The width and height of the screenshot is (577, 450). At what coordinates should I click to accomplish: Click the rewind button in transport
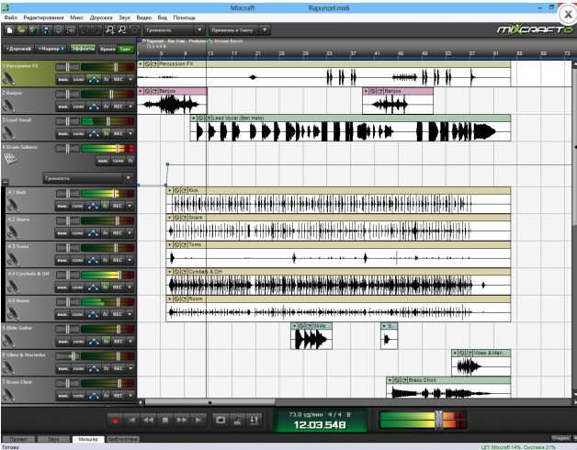148,420
